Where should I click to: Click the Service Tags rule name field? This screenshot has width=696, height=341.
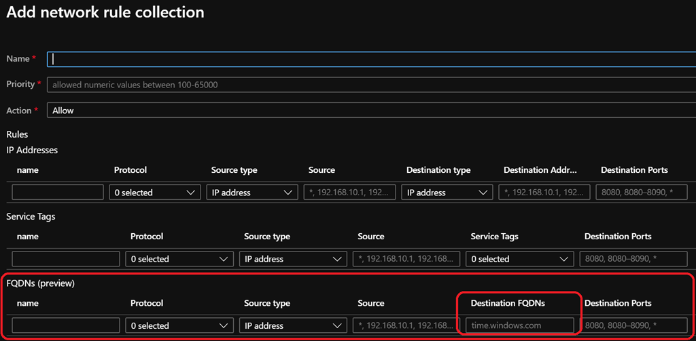click(66, 259)
